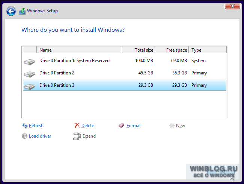Click the 36.3 GB free space value

click(179, 73)
